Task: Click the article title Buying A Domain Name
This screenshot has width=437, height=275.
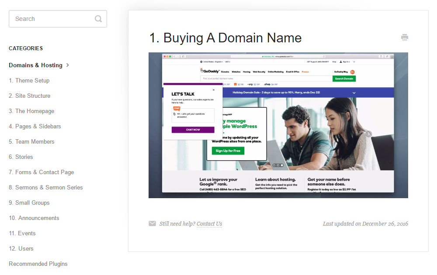Action: (225, 38)
